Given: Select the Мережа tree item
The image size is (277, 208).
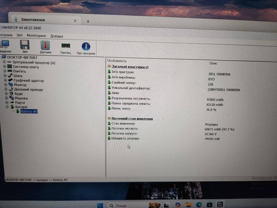Looking at the screenshot, I should pyautogui.click(x=21, y=98).
